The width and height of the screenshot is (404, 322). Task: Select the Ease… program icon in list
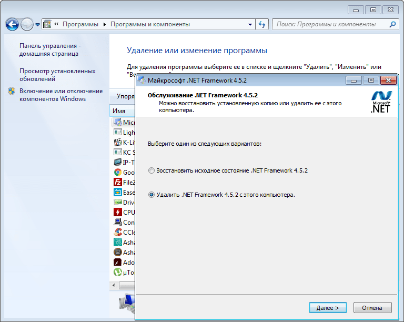click(118, 192)
